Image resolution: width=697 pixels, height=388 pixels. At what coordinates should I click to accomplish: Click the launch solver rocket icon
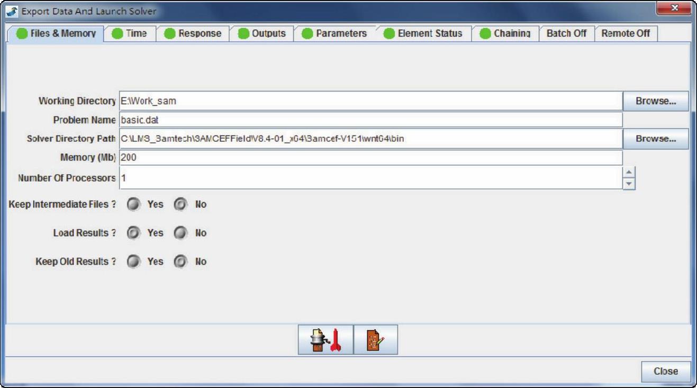[325, 340]
